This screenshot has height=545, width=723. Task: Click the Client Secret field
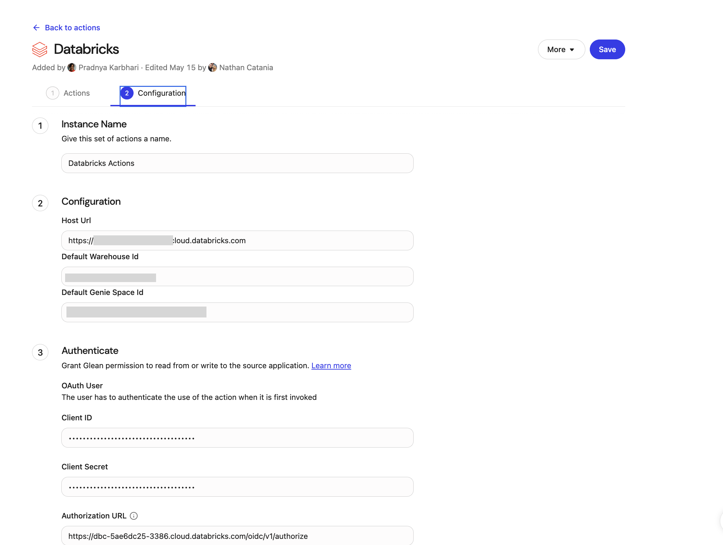237,487
